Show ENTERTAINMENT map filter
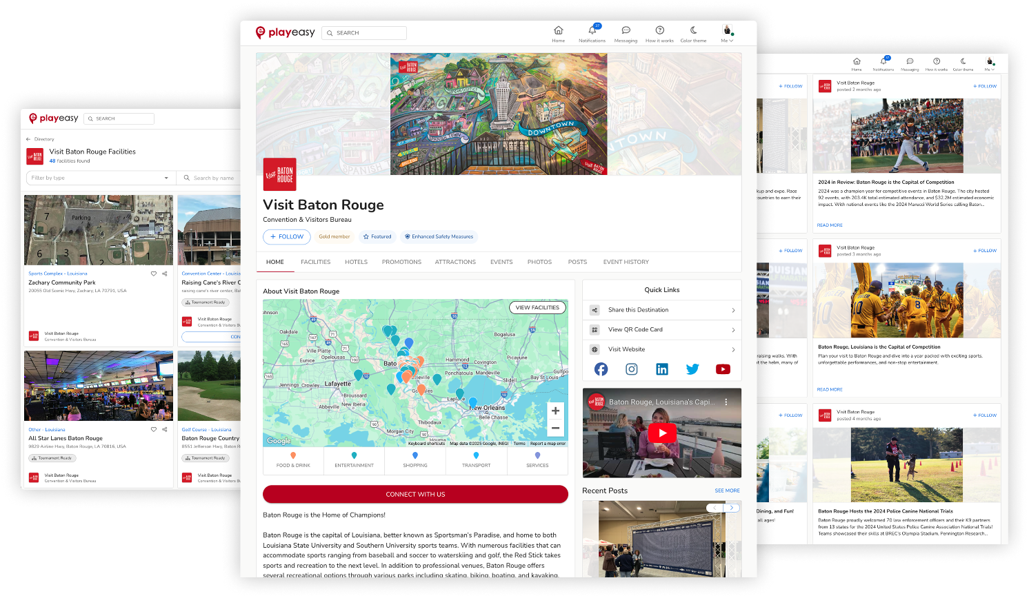Viewport: 1029px width, 598px height. [x=354, y=460]
